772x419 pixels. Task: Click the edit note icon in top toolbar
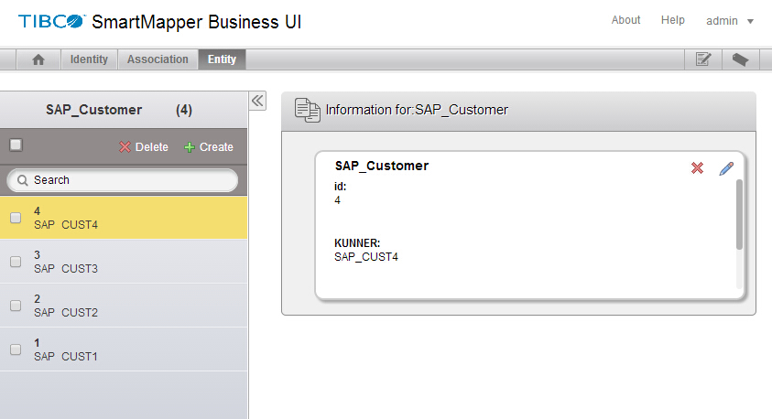pyautogui.click(x=703, y=59)
